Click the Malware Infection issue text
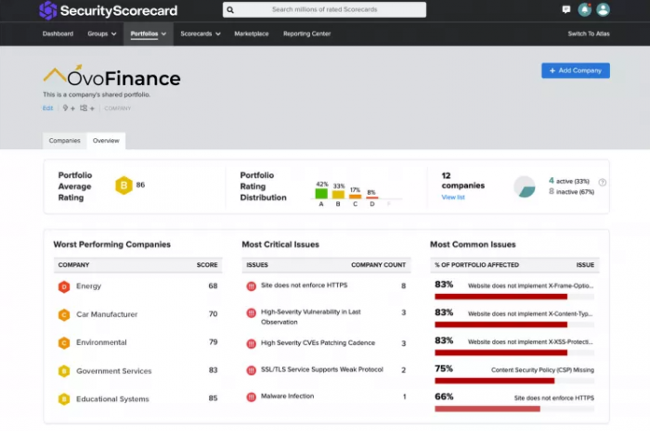Image resolution: width=650 pixels, height=431 pixels. click(287, 397)
